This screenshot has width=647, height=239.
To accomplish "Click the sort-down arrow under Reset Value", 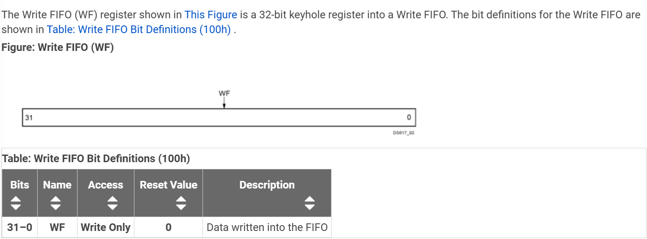I will (x=181, y=207).
